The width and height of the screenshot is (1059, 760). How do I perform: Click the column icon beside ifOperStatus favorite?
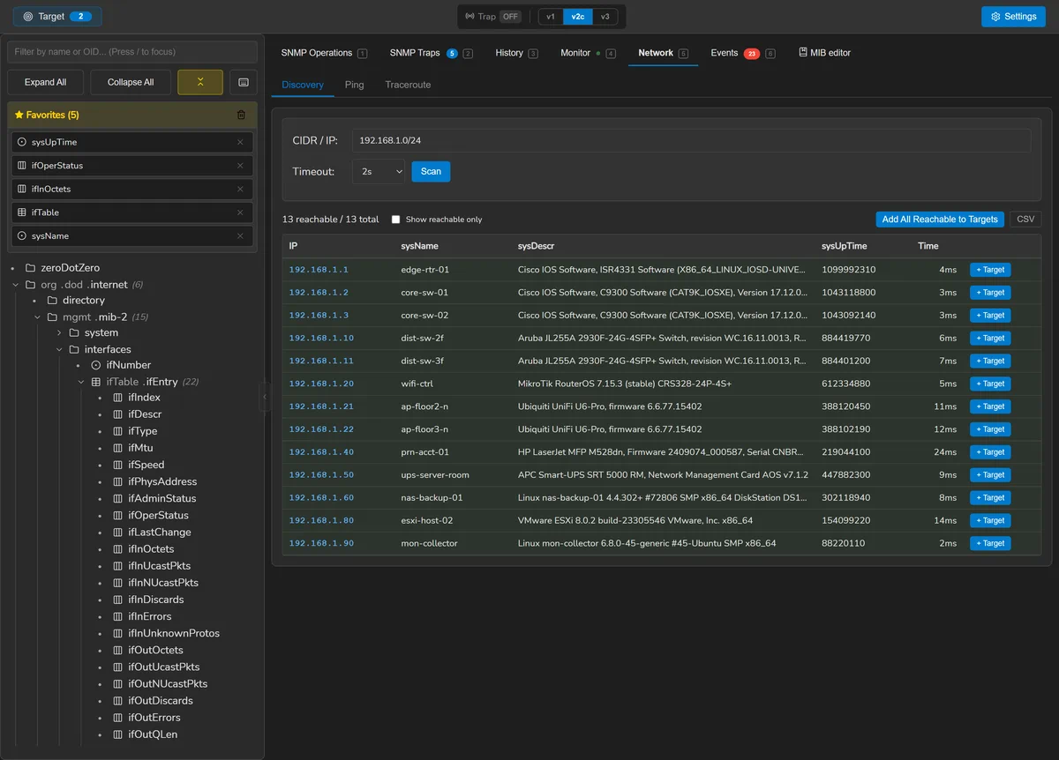tap(22, 166)
